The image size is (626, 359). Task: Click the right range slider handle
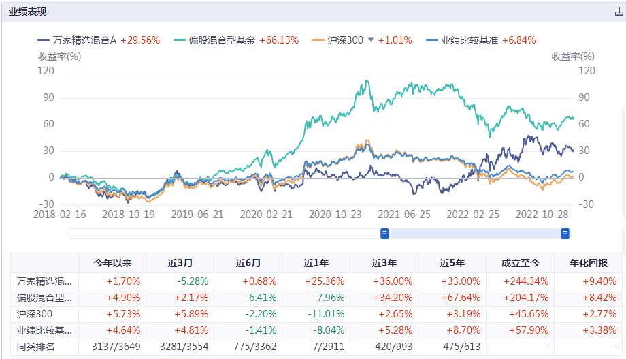click(565, 234)
